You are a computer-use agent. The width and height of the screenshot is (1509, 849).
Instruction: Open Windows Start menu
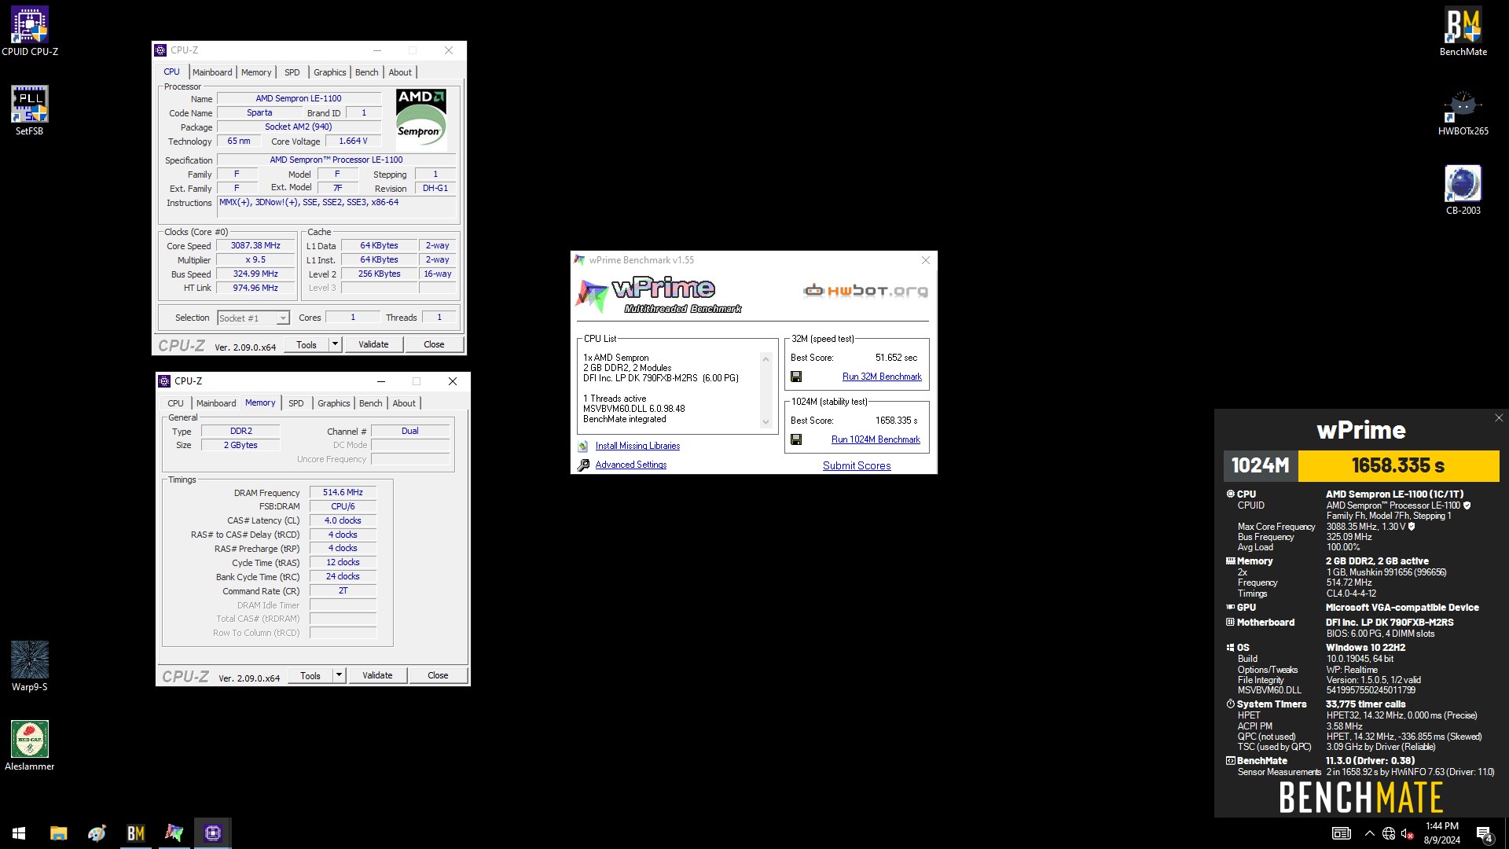tap(19, 833)
